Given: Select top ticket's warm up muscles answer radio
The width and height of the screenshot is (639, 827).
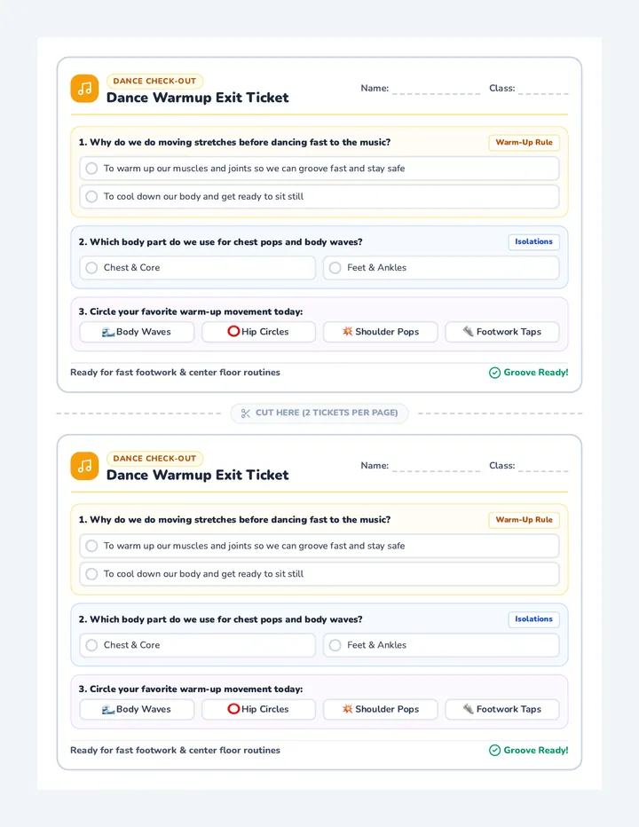Looking at the screenshot, I should pos(91,169).
